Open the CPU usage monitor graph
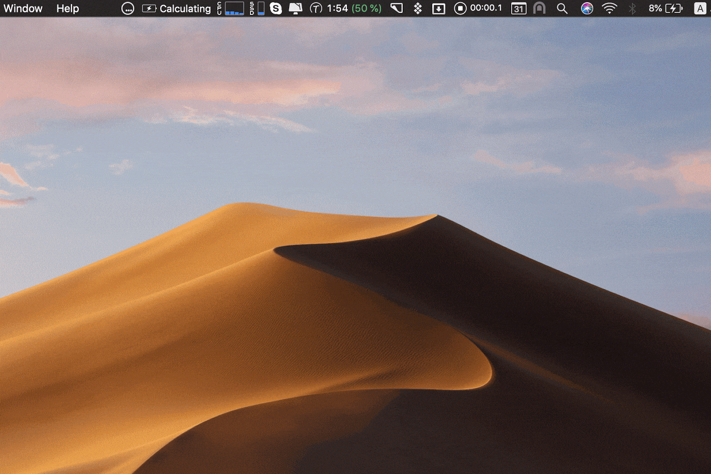Image resolution: width=711 pixels, height=474 pixels. 231,8
